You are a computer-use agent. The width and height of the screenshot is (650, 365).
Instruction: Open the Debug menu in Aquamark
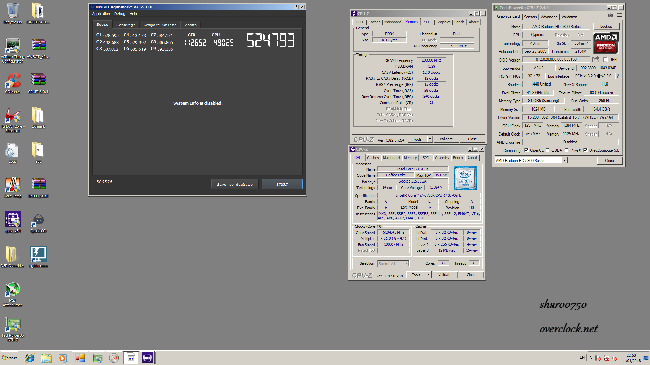pyautogui.click(x=120, y=14)
